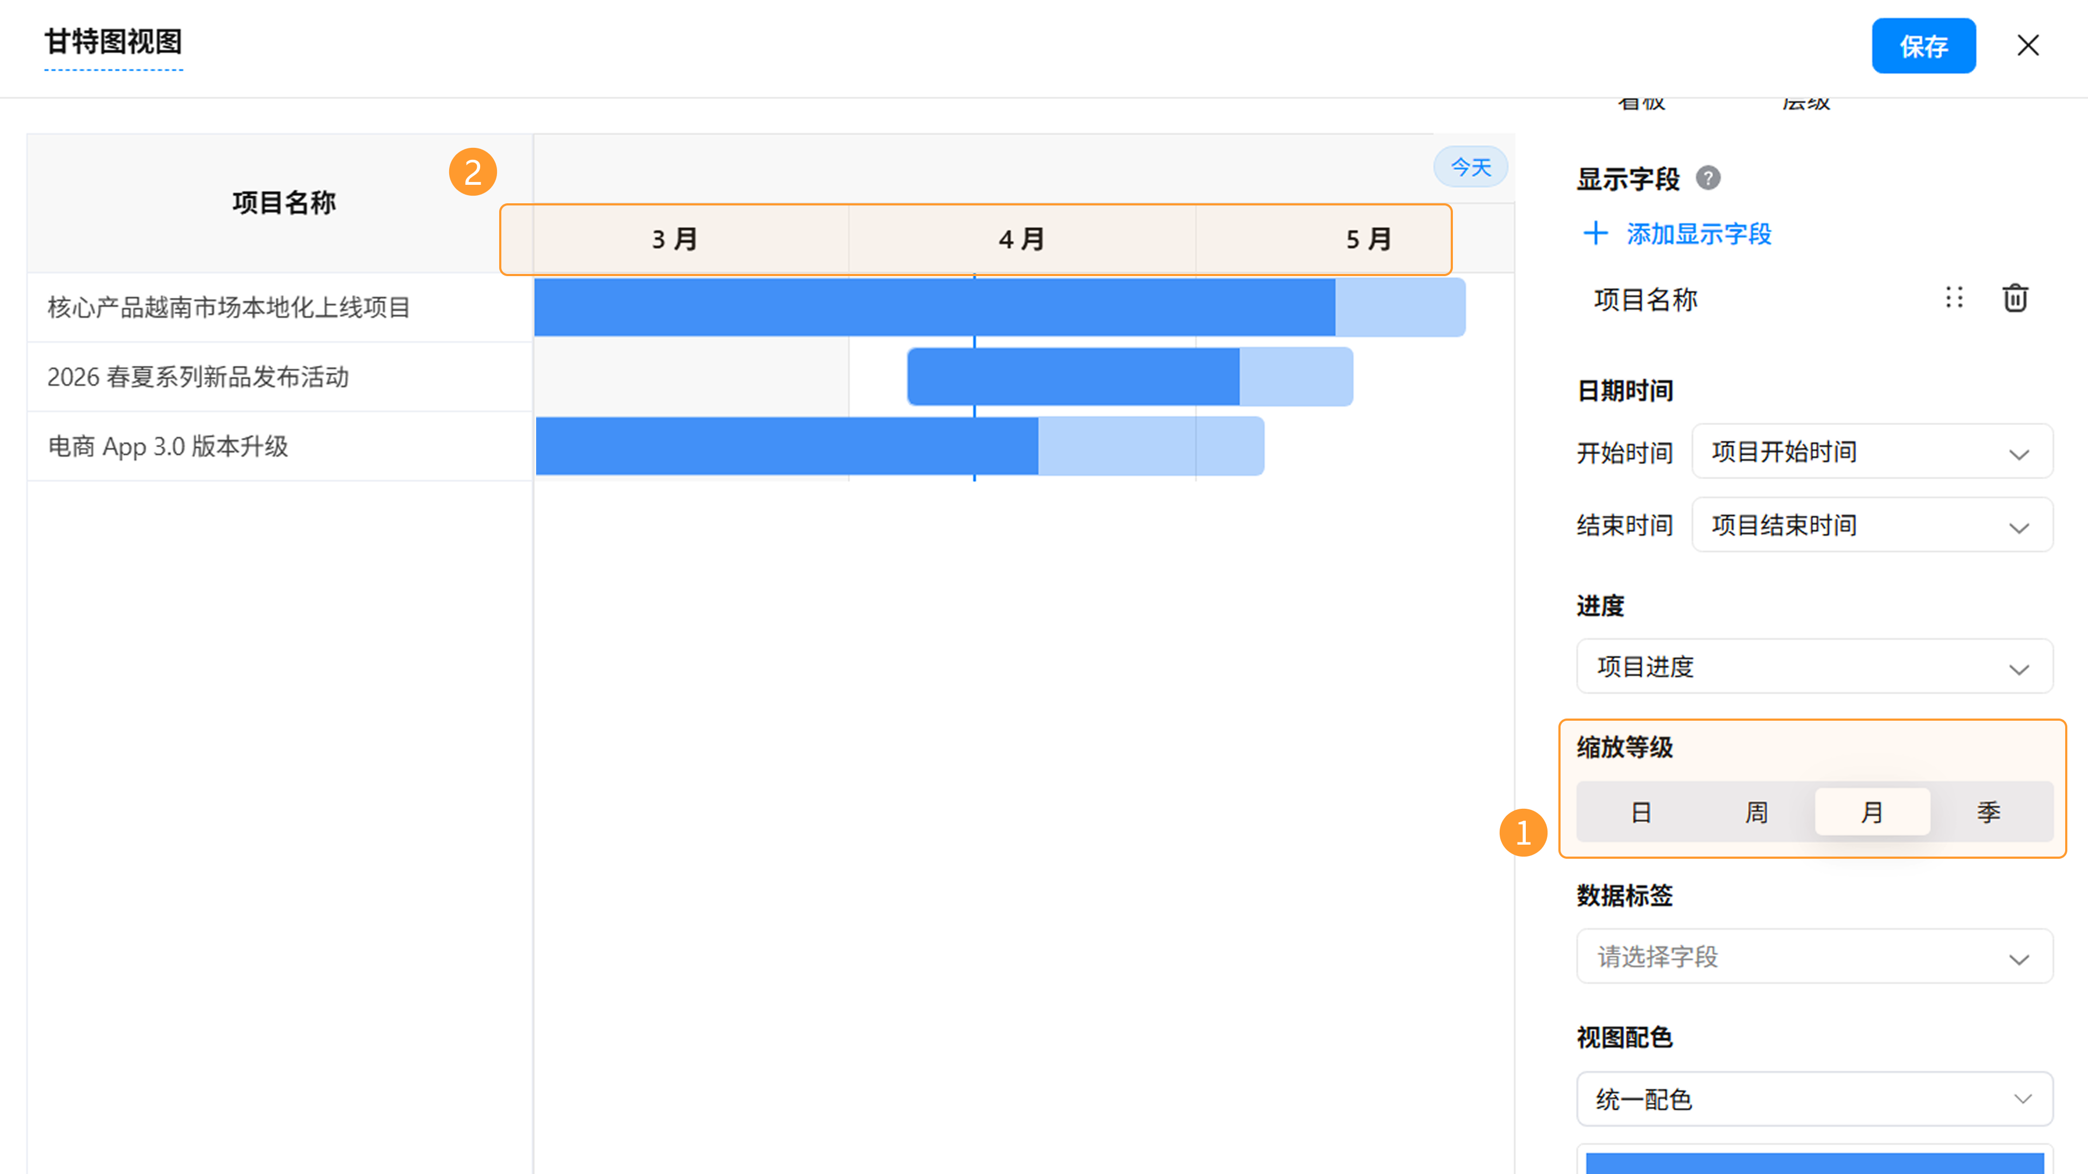Viewport: 2088px width, 1174px height.
Task: Click the delete trash icon for 项目名称
Action: point(2015,298)
